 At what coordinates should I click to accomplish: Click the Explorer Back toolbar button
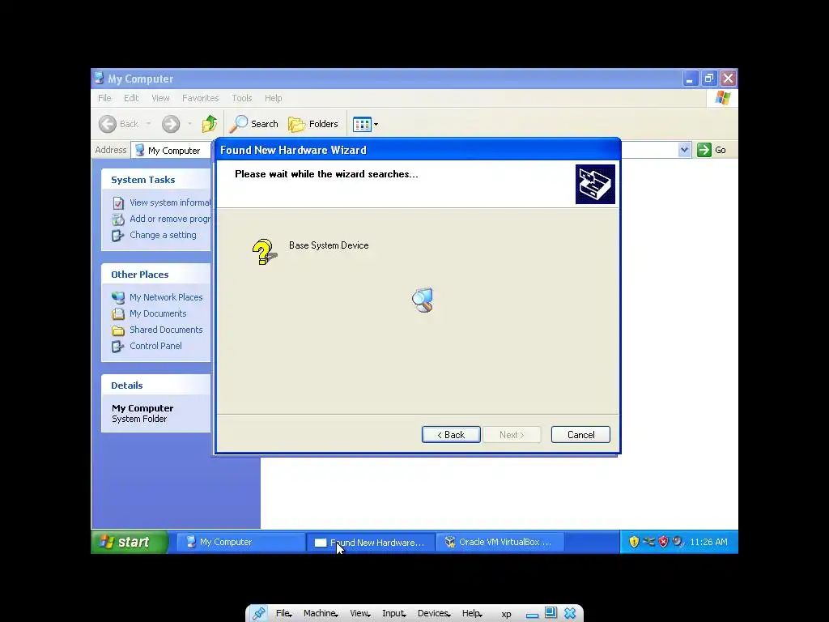click(x=119, y=124)
